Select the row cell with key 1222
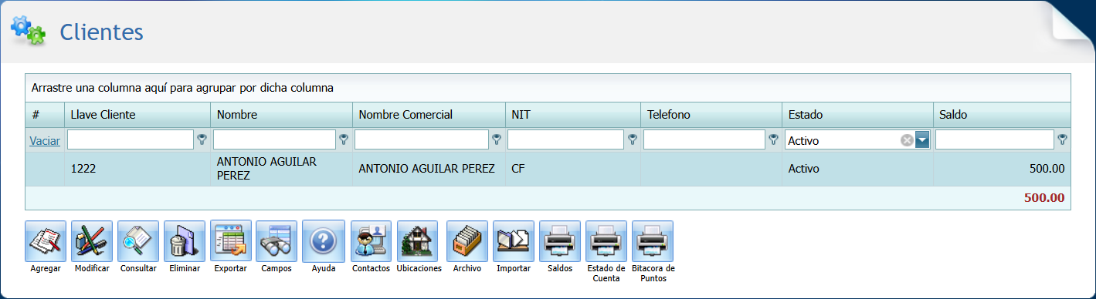 [x=137, y=169]
